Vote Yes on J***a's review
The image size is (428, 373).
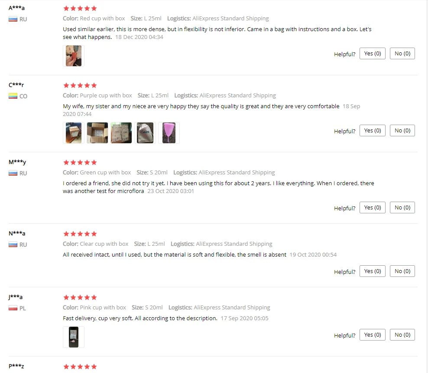[x=372, y=334]
